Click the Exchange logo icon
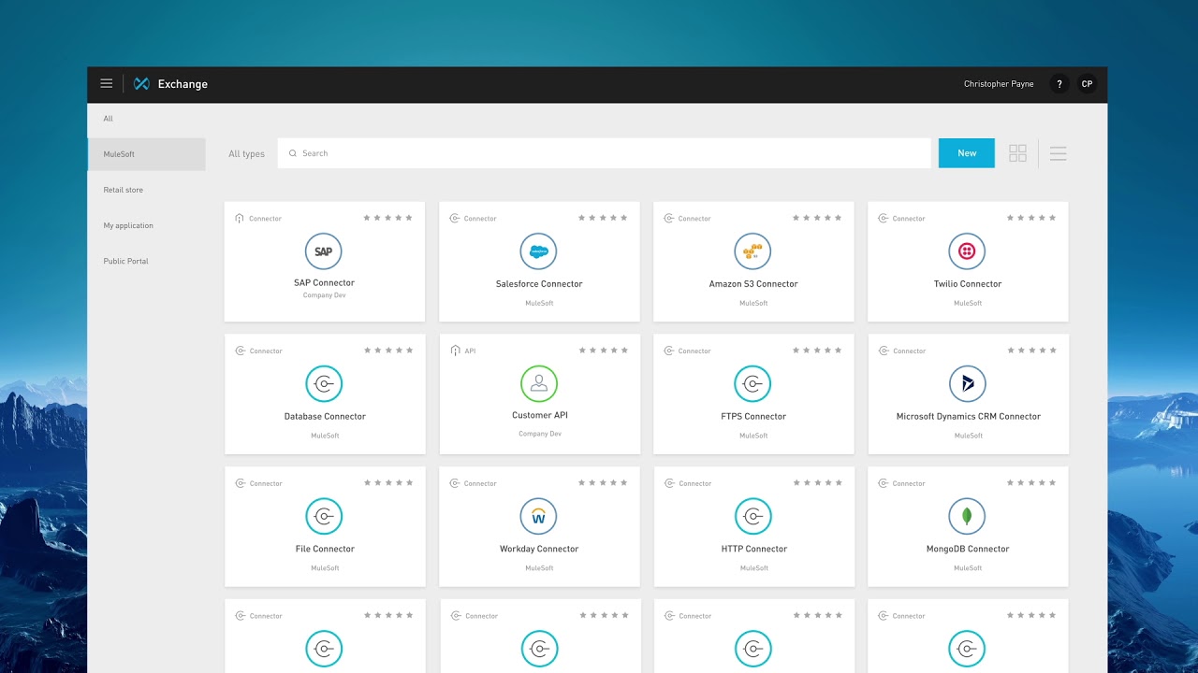Screen dimensions: 1198x673 tap(141, 83)
